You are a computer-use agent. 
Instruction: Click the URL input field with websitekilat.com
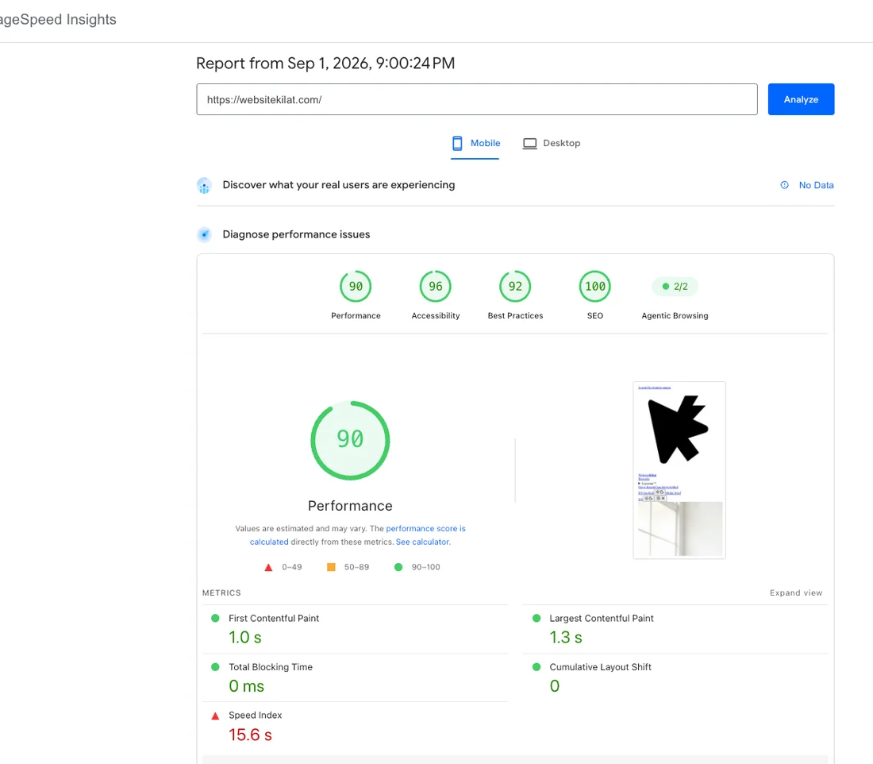tap(477, 99)
